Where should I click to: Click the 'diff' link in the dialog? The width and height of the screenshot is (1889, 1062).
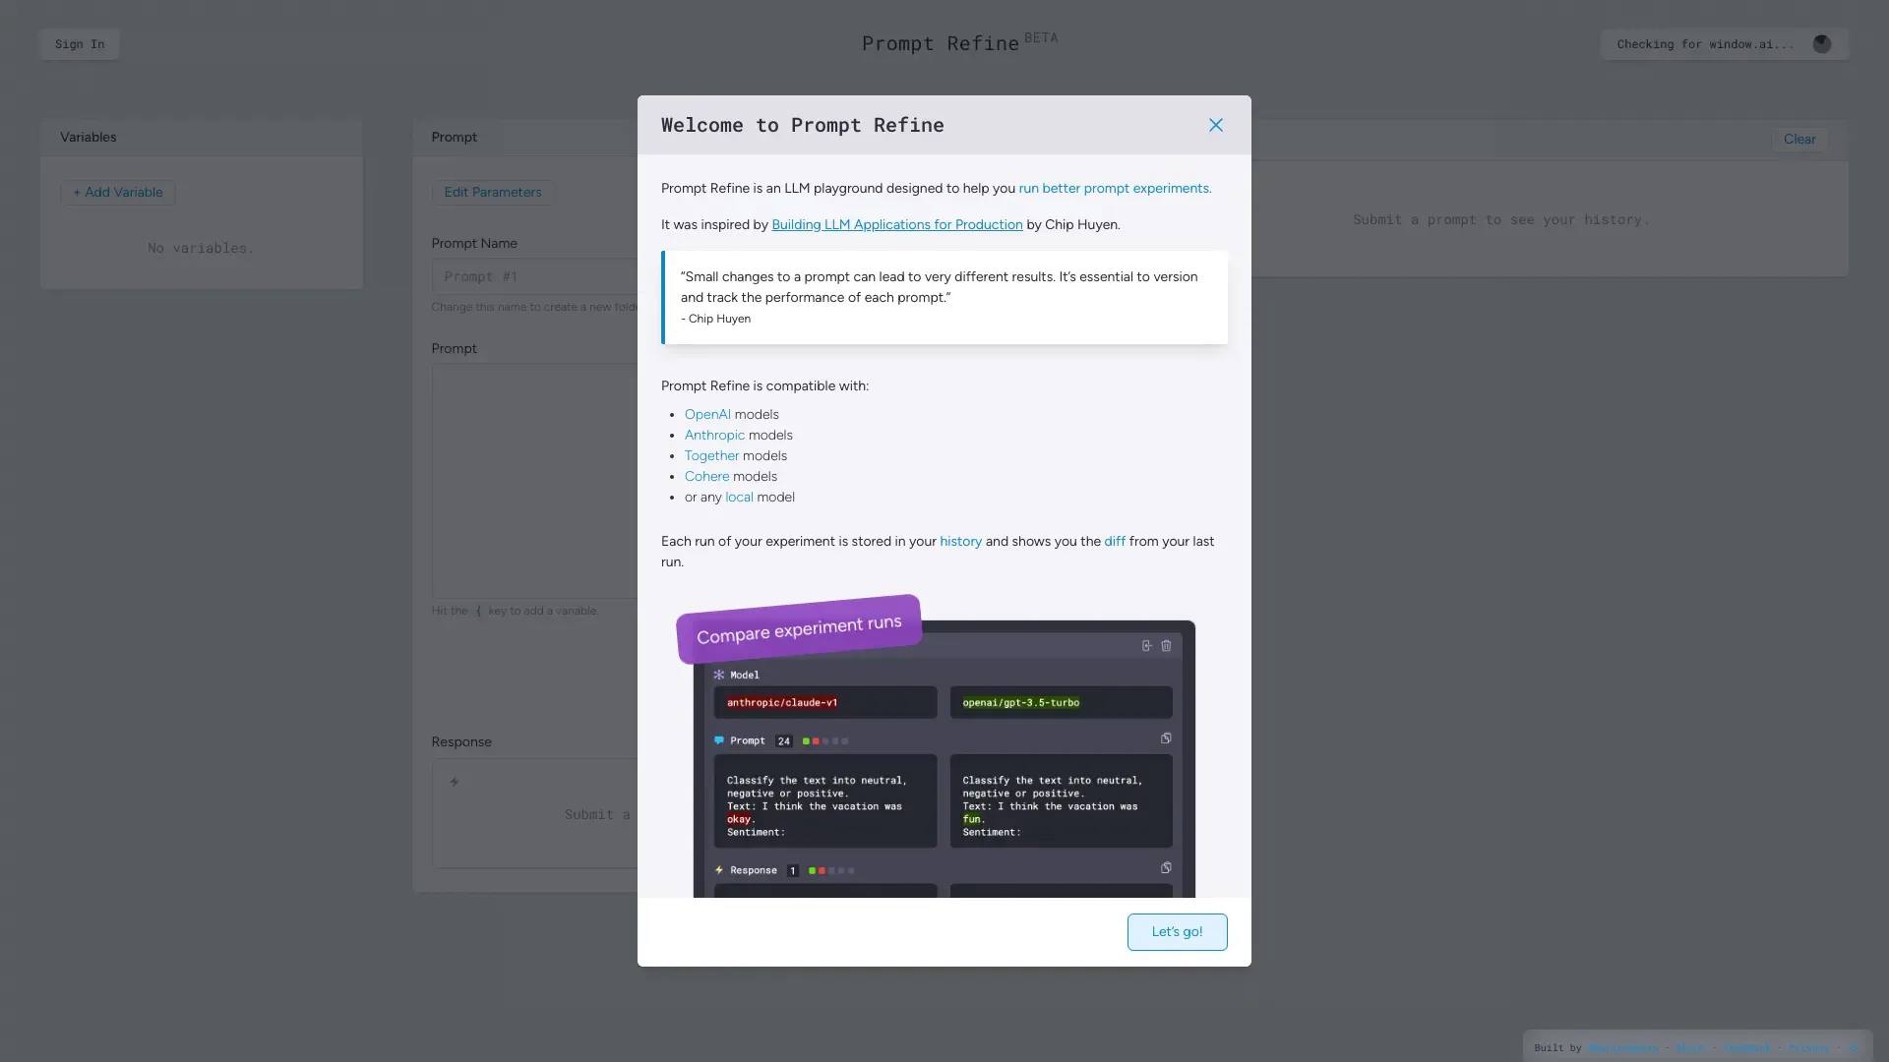(x=1114, y=541)
